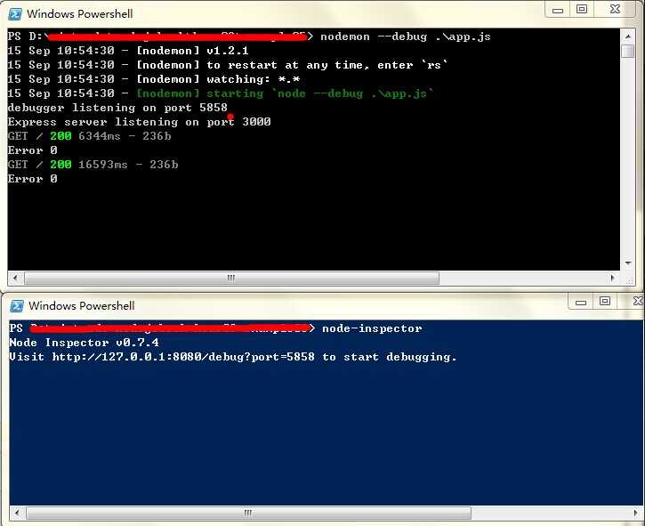Image resolution: width=645 pixels, height=526 pixels.
Task: Click the green '[nodemon] starting' line
Action: click(x=221, y=93)
